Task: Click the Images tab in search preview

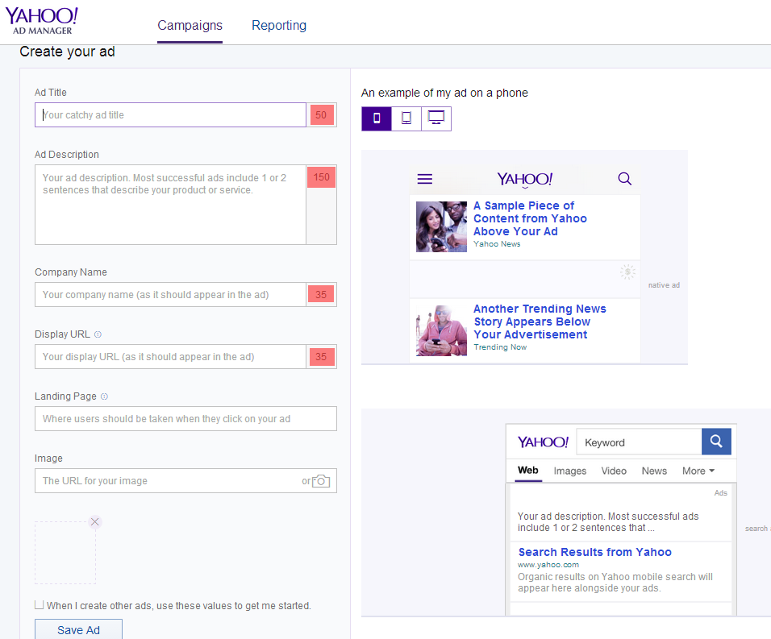Action: point(570,471)
